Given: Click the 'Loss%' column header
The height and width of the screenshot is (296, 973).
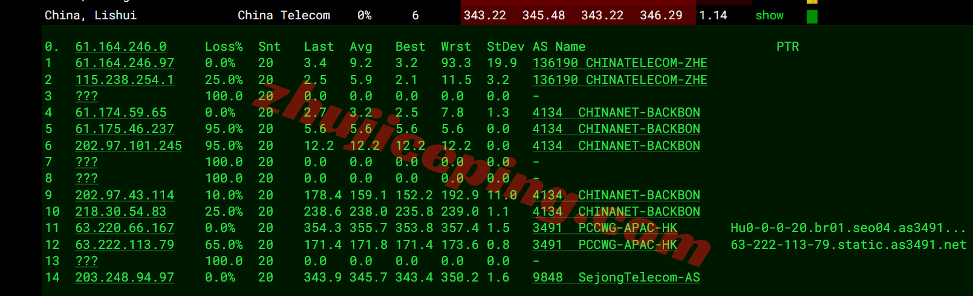Looking at the screenshot, I should tap(224, 47).
